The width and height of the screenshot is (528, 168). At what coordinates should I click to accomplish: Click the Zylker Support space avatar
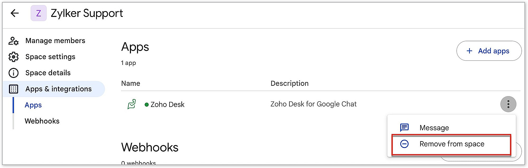(39, 13)
